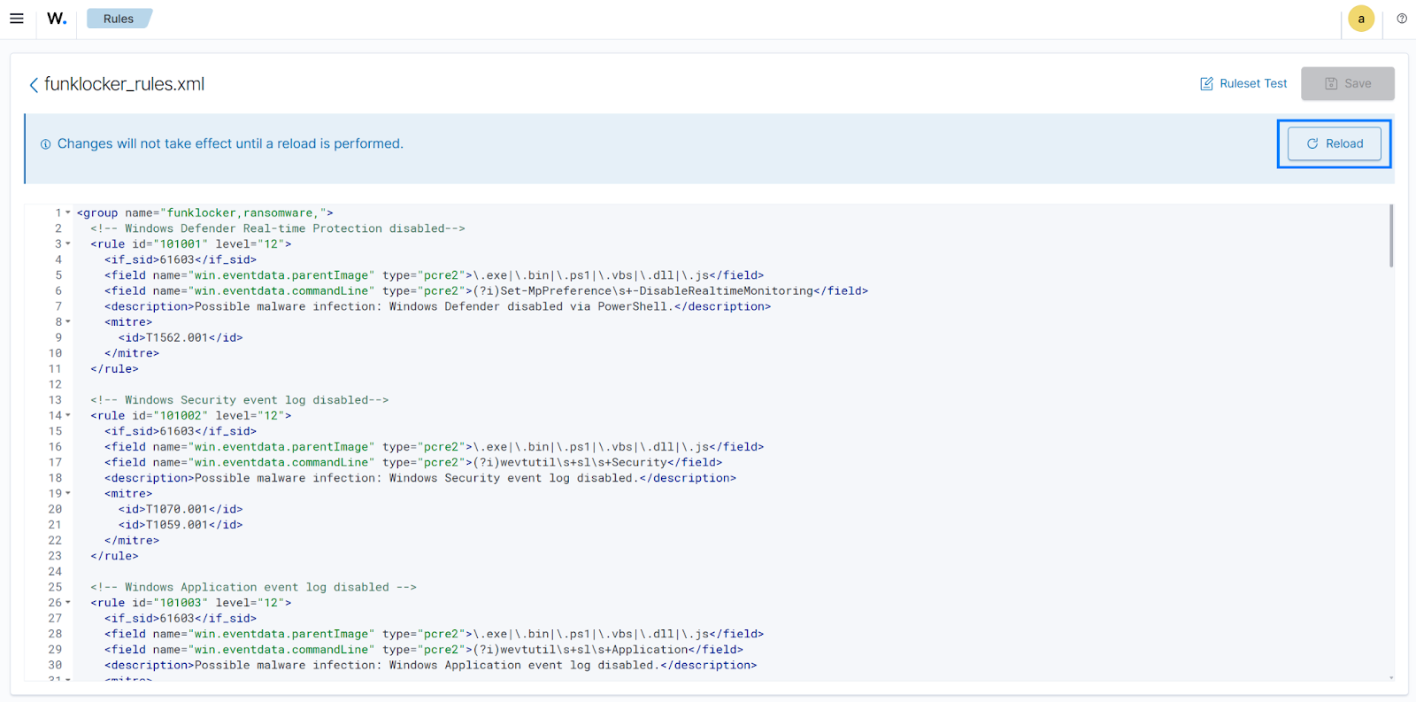Screen dimensions: 1416x702
Task: Fold rule 101001 at line 3
Action: 68,243
